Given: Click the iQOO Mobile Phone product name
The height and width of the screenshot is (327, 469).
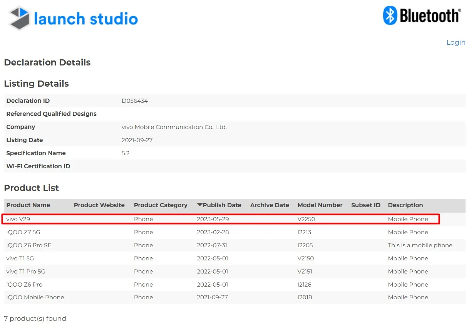Looking at the screenshot, I should point(35,297).
